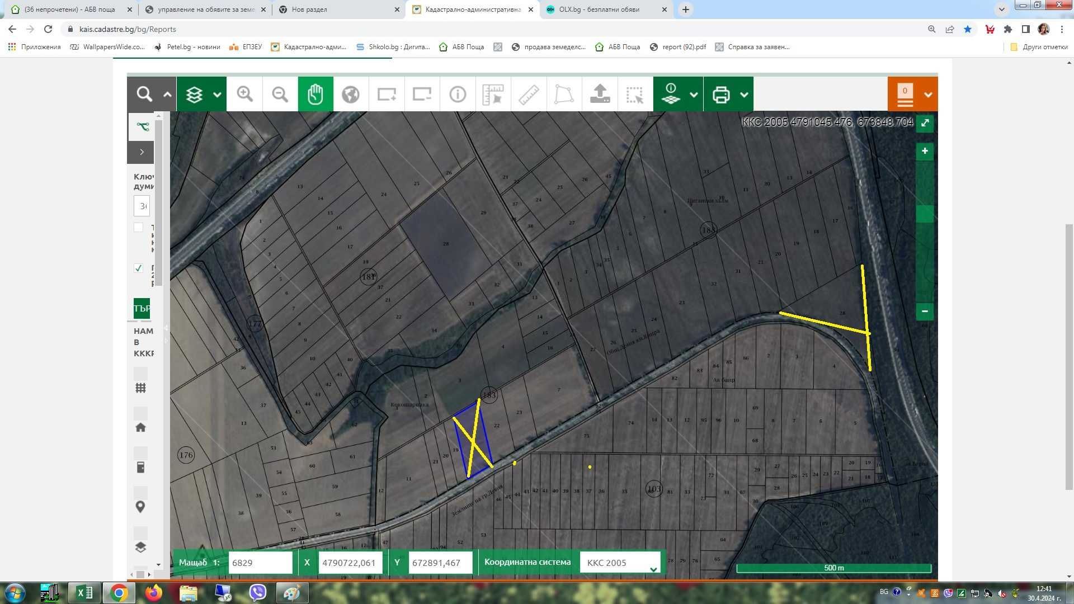Image resolution: width=1074 pixels, height=604 pixels.
Task: Tick the empty checkbox above the grid icon
Action: click(x=140, y=372)
